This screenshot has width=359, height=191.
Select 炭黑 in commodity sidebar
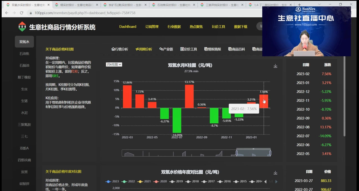tap(24, 172)
